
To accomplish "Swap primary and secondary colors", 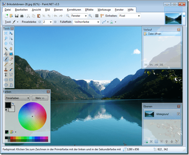I will (x=13, y=104).
